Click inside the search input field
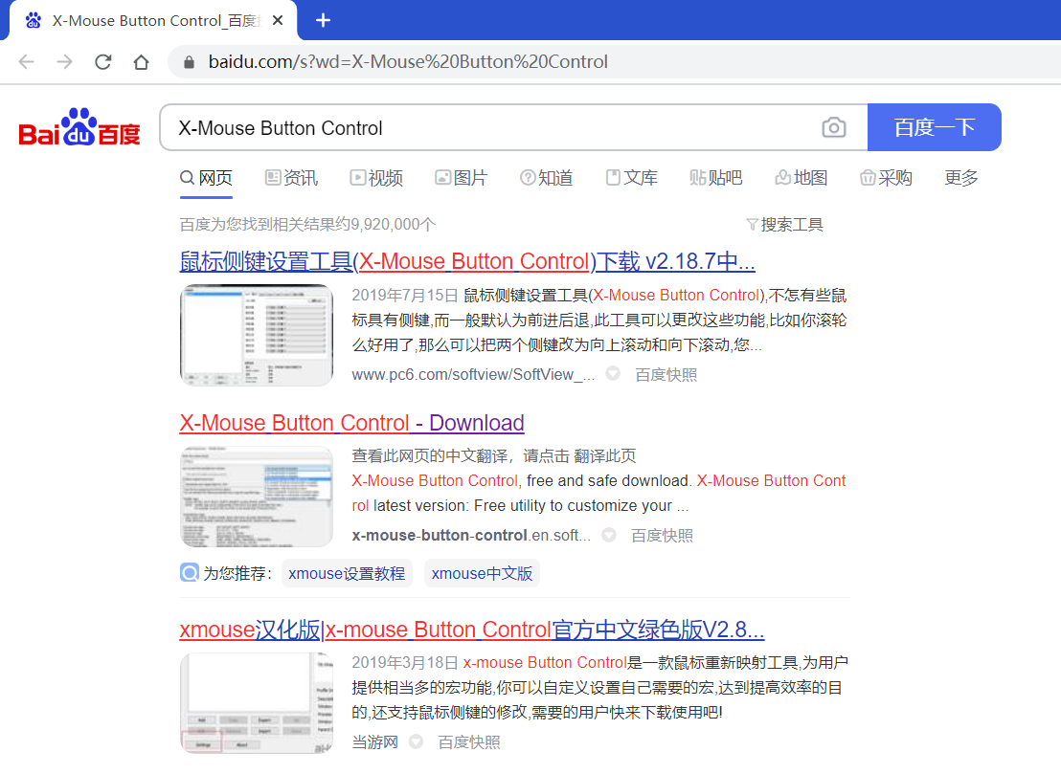This screenshot has width=1061, height=774. (479, 127)
